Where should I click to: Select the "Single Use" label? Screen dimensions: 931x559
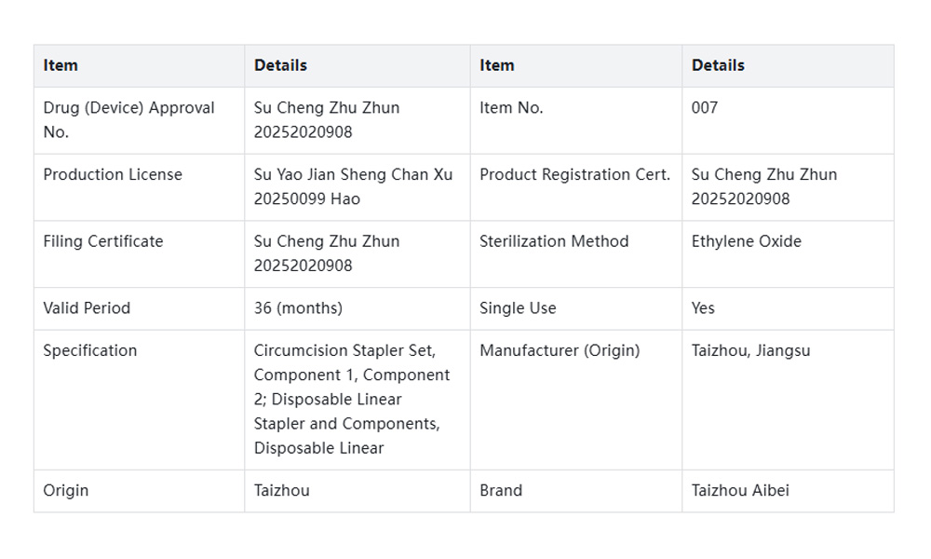[518, 308]
